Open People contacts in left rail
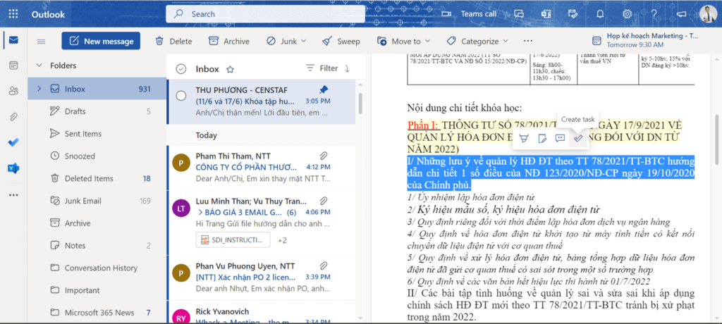The width and height of the screenshot is (722, 324). pyautogui.click(x=13, y=91)
